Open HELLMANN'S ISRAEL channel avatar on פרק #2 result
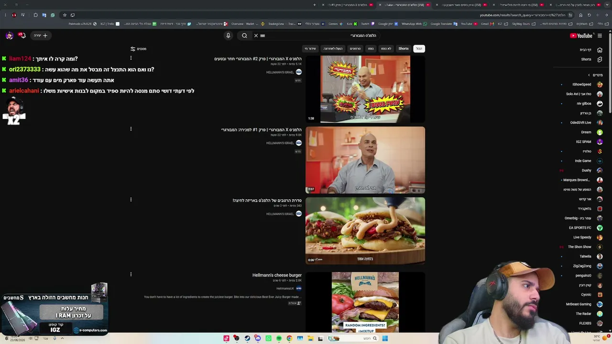Viewport: 612px width, 344px height. (299, 72)
